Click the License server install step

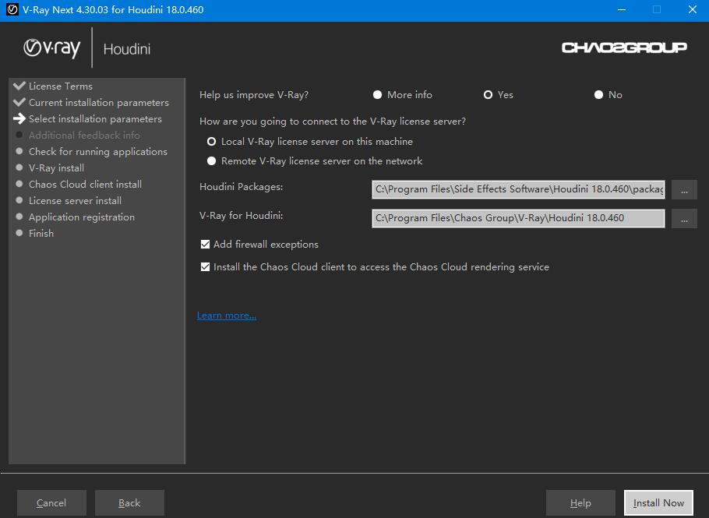pos(75,200)
